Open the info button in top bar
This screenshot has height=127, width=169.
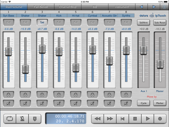coord(164,7)
